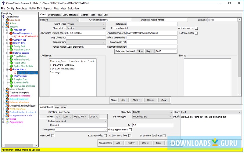
Task: Open the Service type dropdown
Action: click(152, 117)
